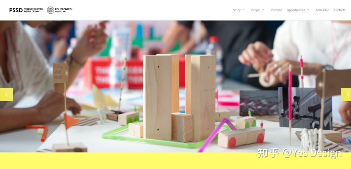
Task: Expand the People menu chevron
Action: [x=263, y=10]
